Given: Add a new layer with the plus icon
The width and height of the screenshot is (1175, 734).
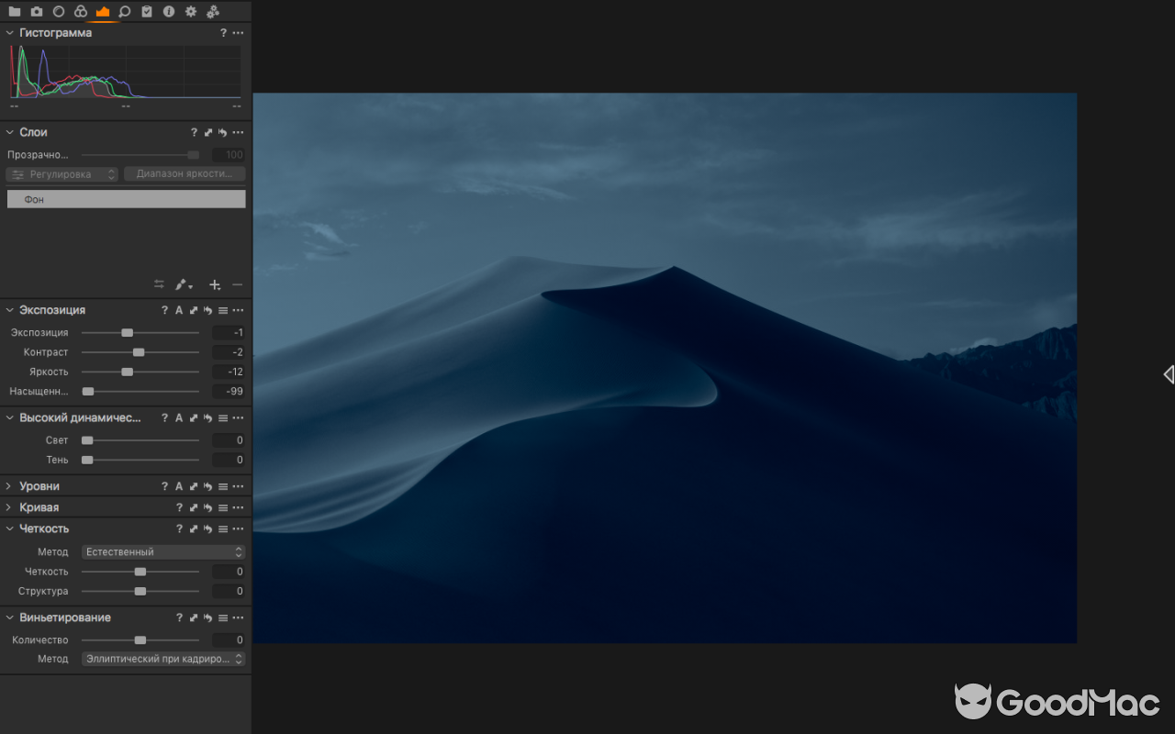Looking at the screenshot, I should coord(215,284).
